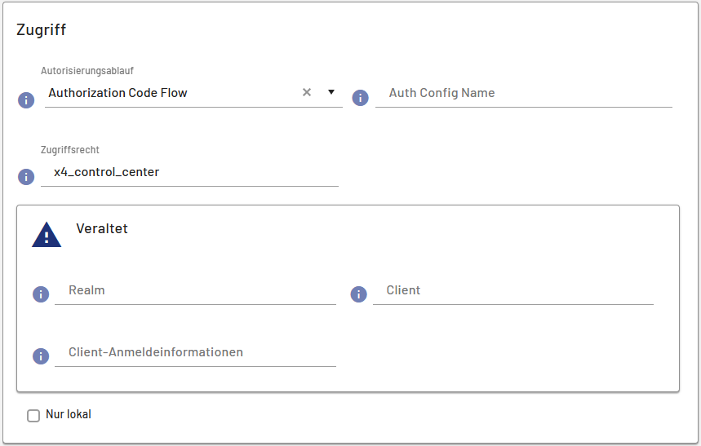Click the Autorisierungsablauf field label
The height and width of the screenshot is (446, 701).
pos(87,71)
